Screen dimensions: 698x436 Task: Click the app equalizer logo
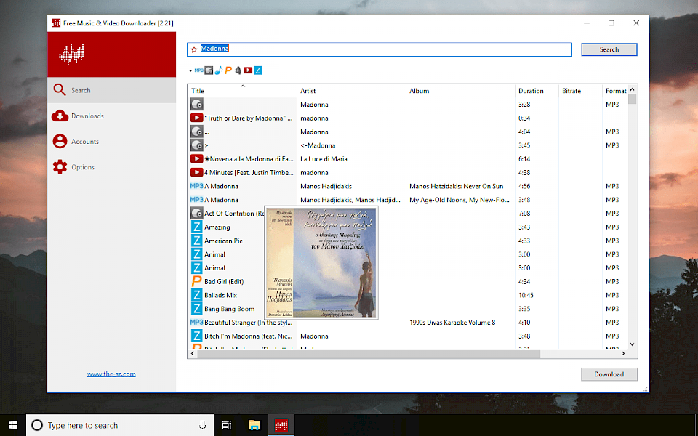(71, 54)
